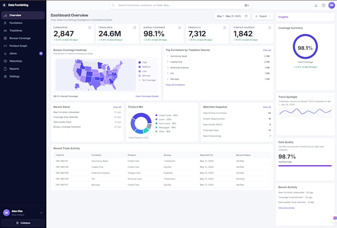The width and height of the screenshot is (337, 228).
Task: Select American Express in top furnishers
Action: pos(218,68)
